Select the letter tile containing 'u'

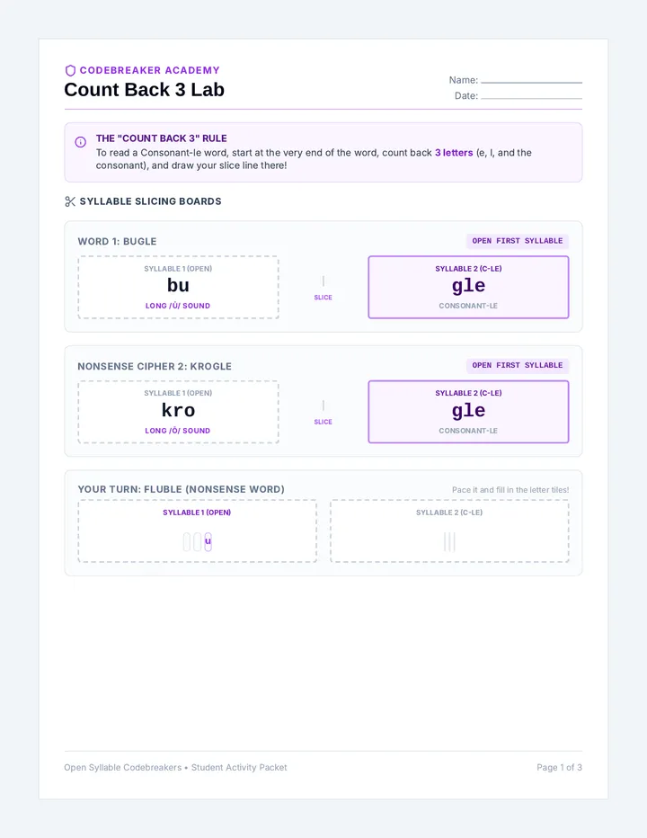pos(208,541)
